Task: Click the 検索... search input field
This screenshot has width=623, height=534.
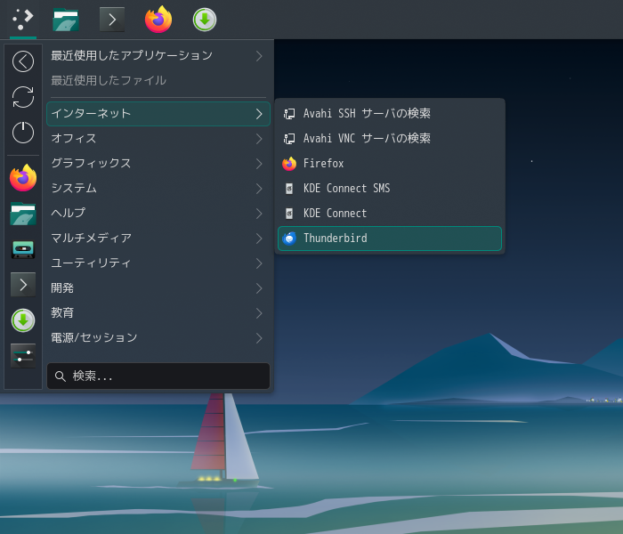Action: 158,376
